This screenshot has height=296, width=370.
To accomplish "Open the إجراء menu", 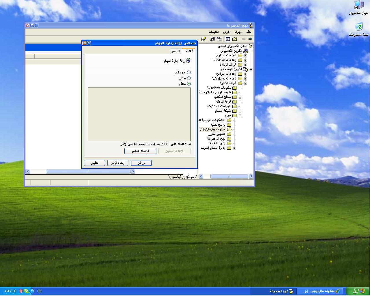I will click(x=238, y=32).
